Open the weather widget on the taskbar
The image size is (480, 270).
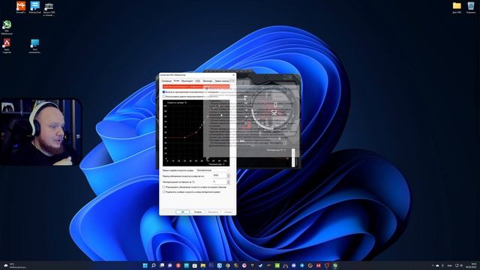[x=15, y=265]
